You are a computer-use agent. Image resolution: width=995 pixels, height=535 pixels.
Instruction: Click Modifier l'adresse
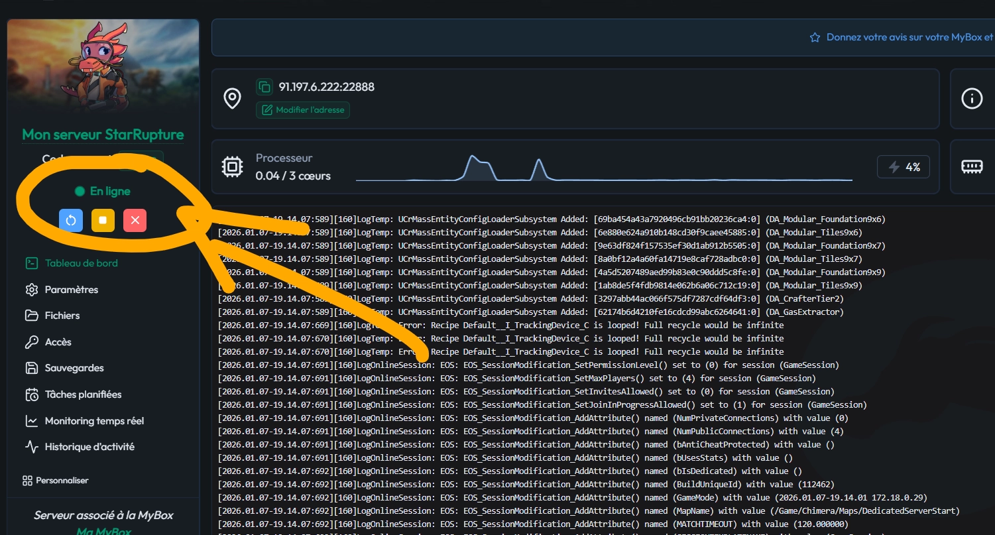coord(302,109)
